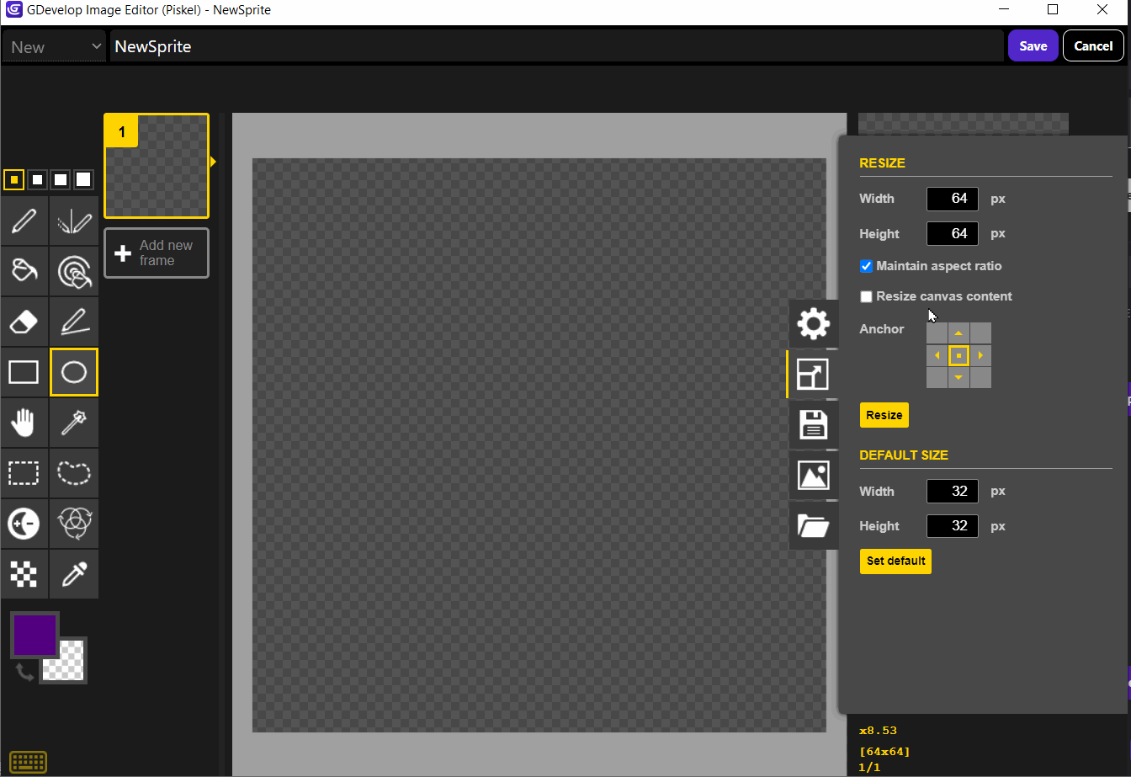Select the Rectangle tool
Screen dimensions: 1131x777
point(24,372)
